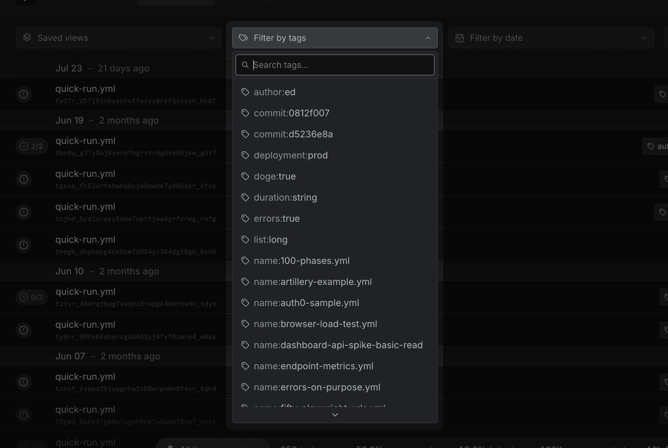The width and height of the screenshot is (668, 448).
Task: Pick the name:endpoint-metrics.yml tag
Action: (335, 366)
